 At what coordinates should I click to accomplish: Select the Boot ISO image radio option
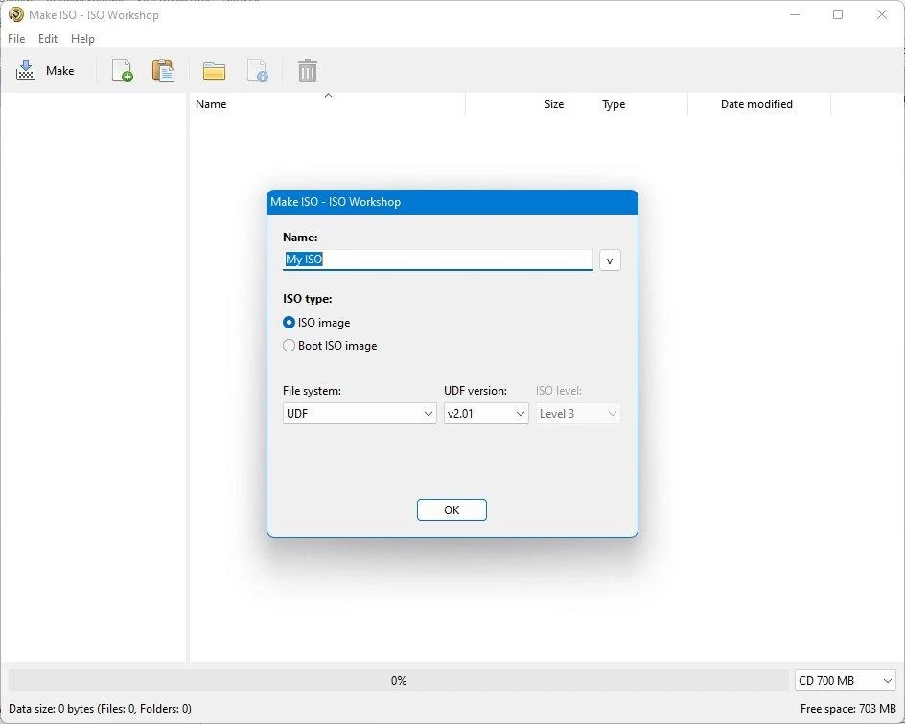tap(289, 346)
